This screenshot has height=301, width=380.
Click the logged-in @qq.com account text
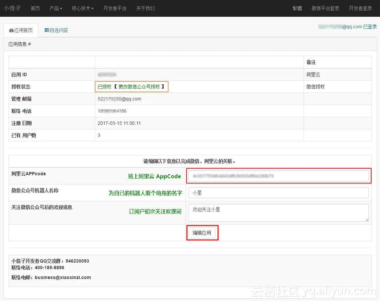[347, 27]
